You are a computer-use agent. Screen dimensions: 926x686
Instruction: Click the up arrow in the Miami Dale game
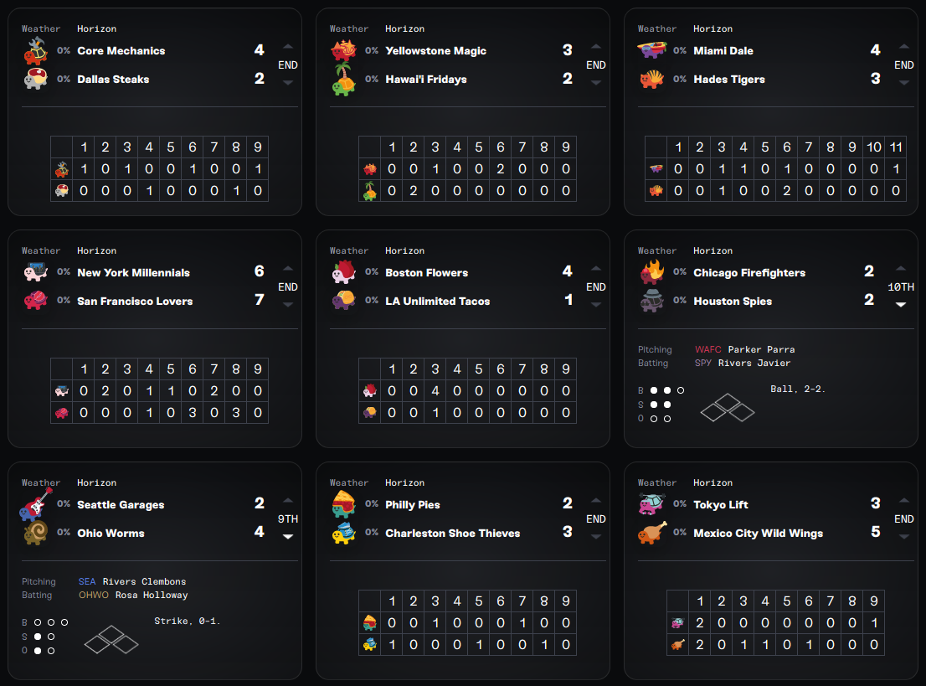pos(904,47)
